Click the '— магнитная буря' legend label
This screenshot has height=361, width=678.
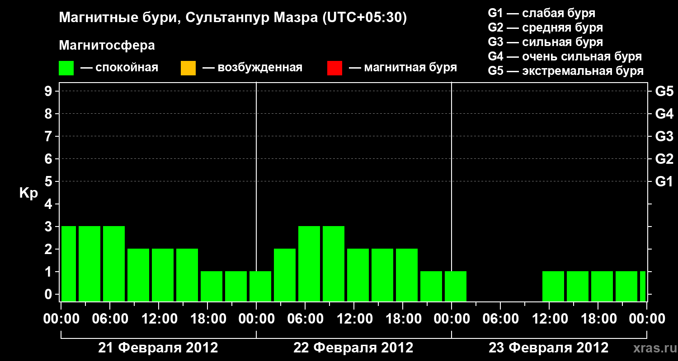(403, 68)
